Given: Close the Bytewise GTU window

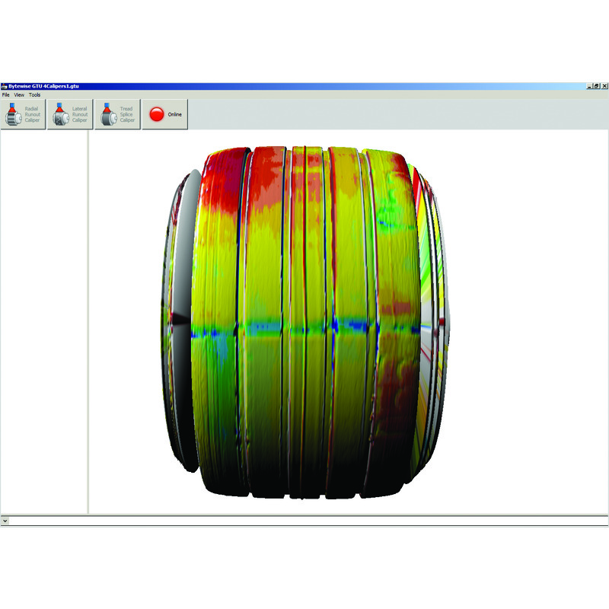Looking at the screenshot, I should [604, 87].
